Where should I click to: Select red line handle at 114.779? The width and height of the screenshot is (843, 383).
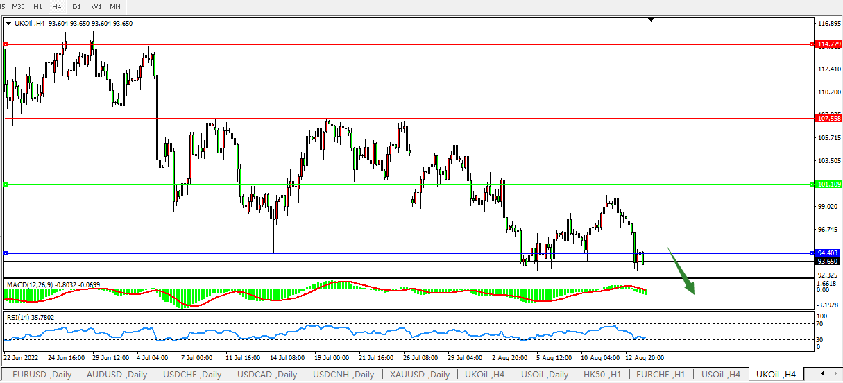click(6, 44)
